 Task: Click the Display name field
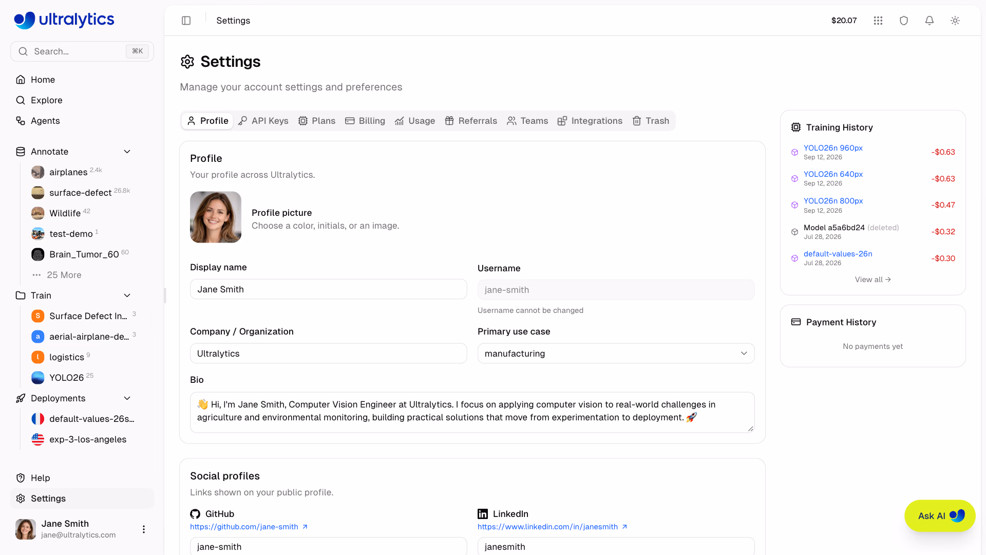click(329, 289)
